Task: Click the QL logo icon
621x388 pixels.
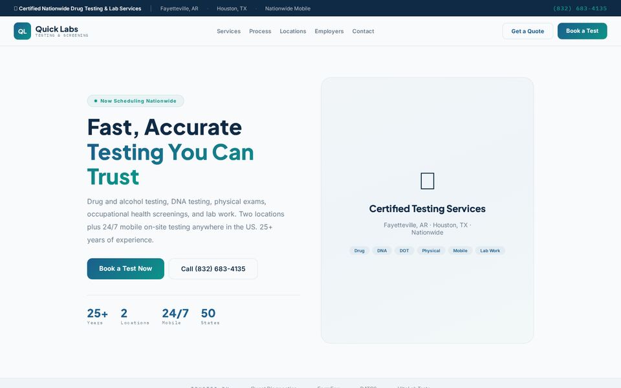Action: tap(22, 31)
